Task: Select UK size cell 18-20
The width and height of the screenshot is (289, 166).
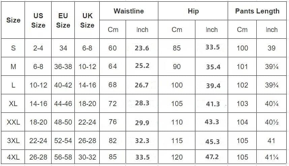Action: (x=87, y=104)
